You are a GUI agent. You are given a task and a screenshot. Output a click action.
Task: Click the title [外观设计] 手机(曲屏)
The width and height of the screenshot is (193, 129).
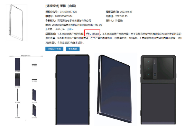pos(61,6)
